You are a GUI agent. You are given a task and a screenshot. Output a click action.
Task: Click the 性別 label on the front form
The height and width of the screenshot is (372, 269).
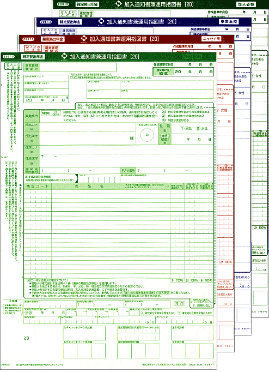coord(164,128)
